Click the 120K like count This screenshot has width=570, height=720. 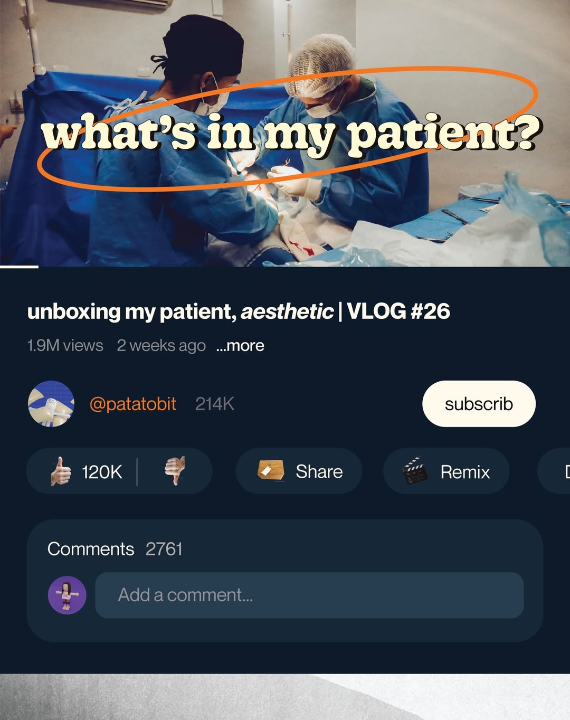tap(102, 472)
